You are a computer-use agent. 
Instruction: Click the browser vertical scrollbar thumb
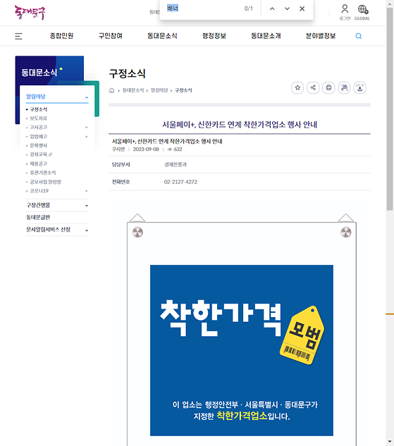[x=390, y=108]
